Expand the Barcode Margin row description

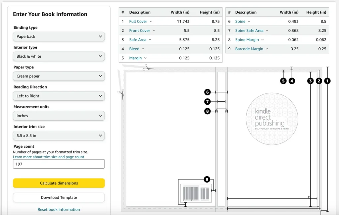point(252,49)
